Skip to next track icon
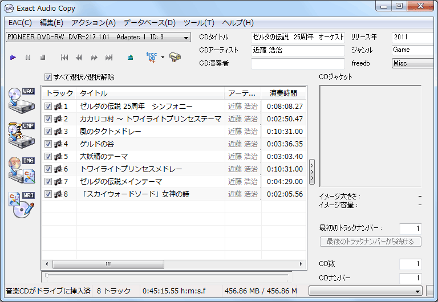This screenshot has width=438, height=302. pos(109,58)
